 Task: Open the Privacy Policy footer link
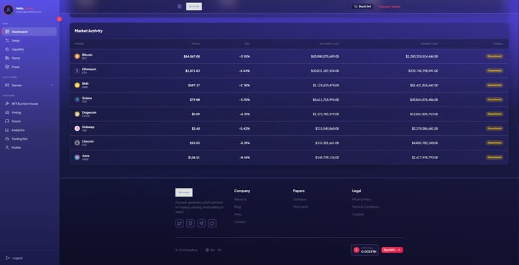point(362,199)
